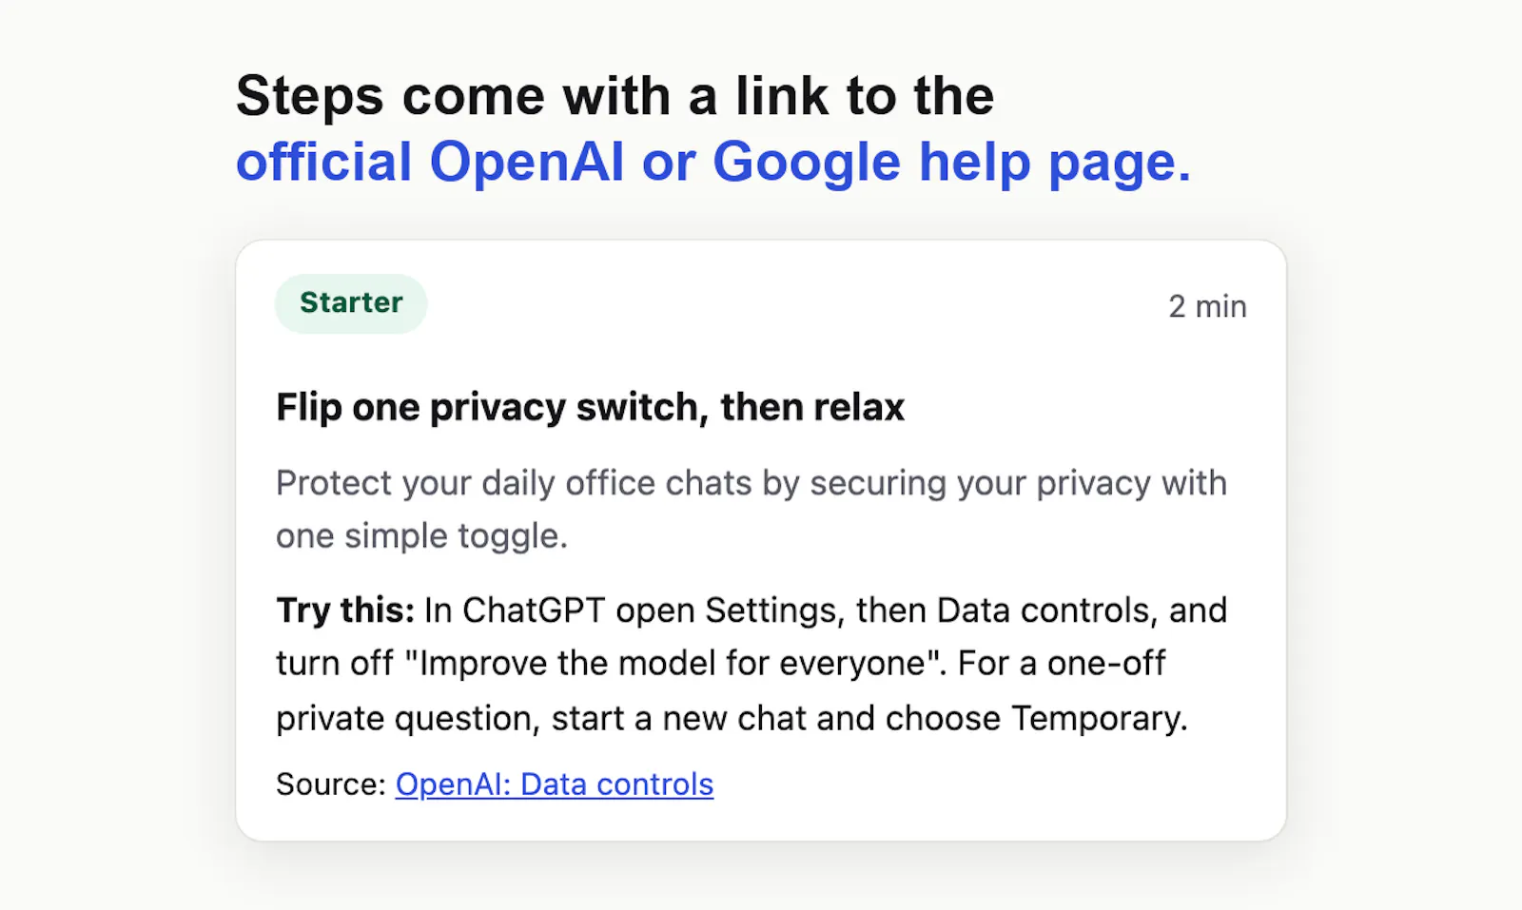Click the word 'Google' in the blue heading
Viewport: 1522px width, 910px height.
click(807, 162)
